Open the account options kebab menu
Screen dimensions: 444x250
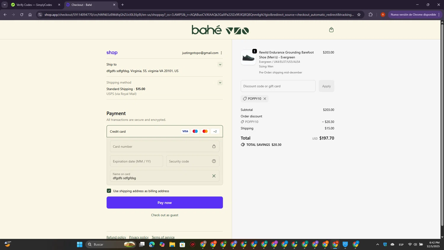[221, 53]
